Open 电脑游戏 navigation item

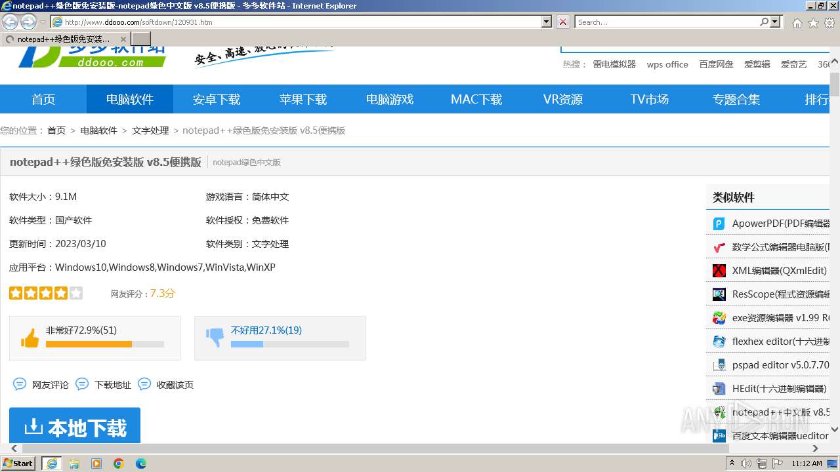click(390, 99)
